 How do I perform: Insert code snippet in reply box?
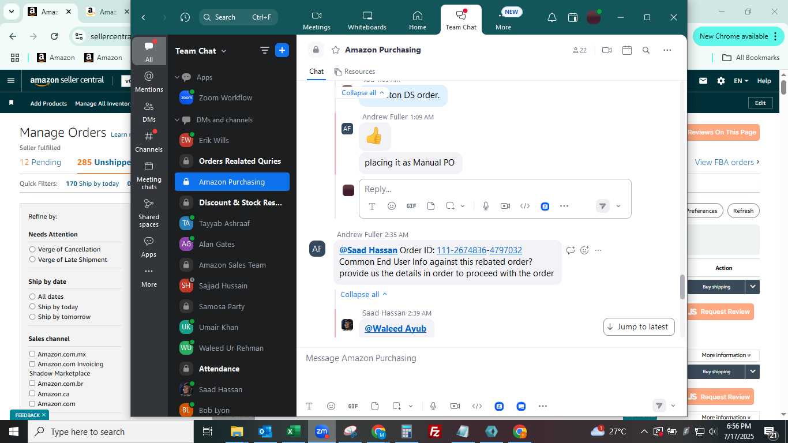coord(525,206)
